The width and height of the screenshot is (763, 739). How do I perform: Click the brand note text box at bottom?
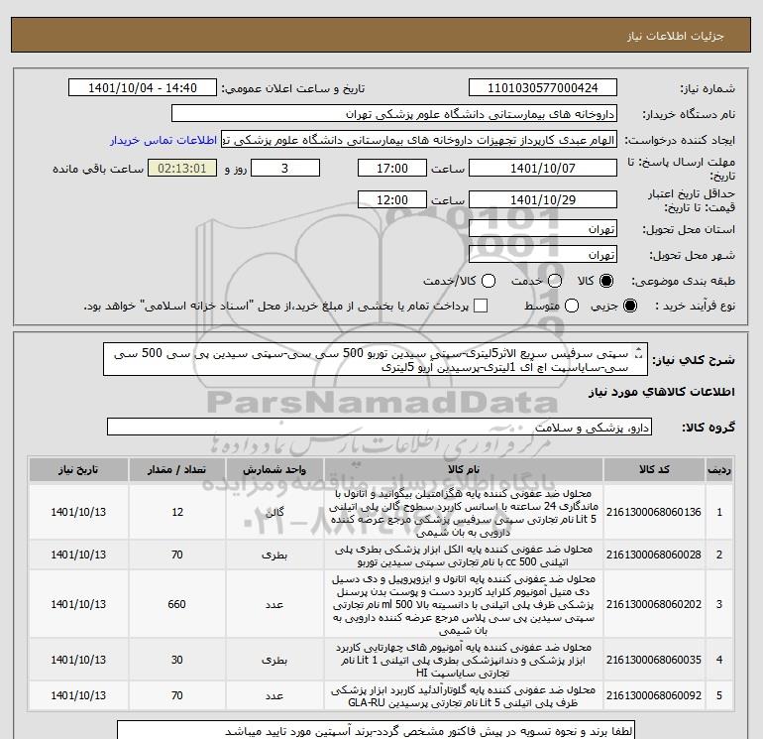coord(377,730)
